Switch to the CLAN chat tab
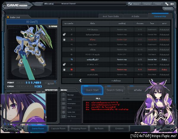178x139 pixels. click(126, 98)
